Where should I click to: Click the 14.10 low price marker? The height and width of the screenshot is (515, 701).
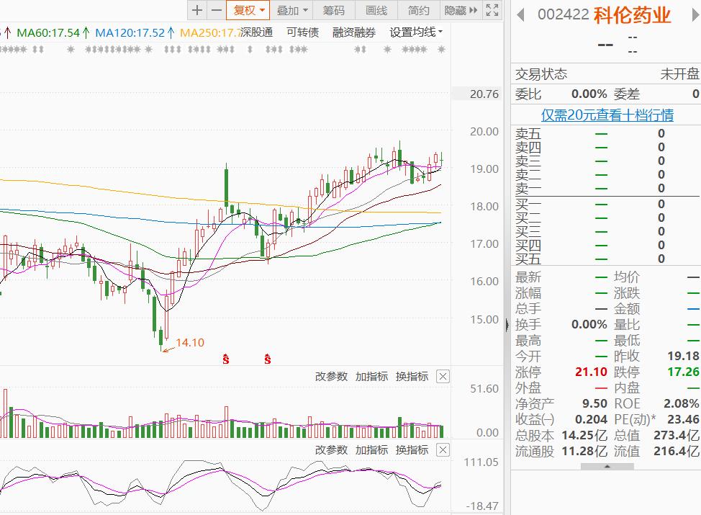(190, 343)
